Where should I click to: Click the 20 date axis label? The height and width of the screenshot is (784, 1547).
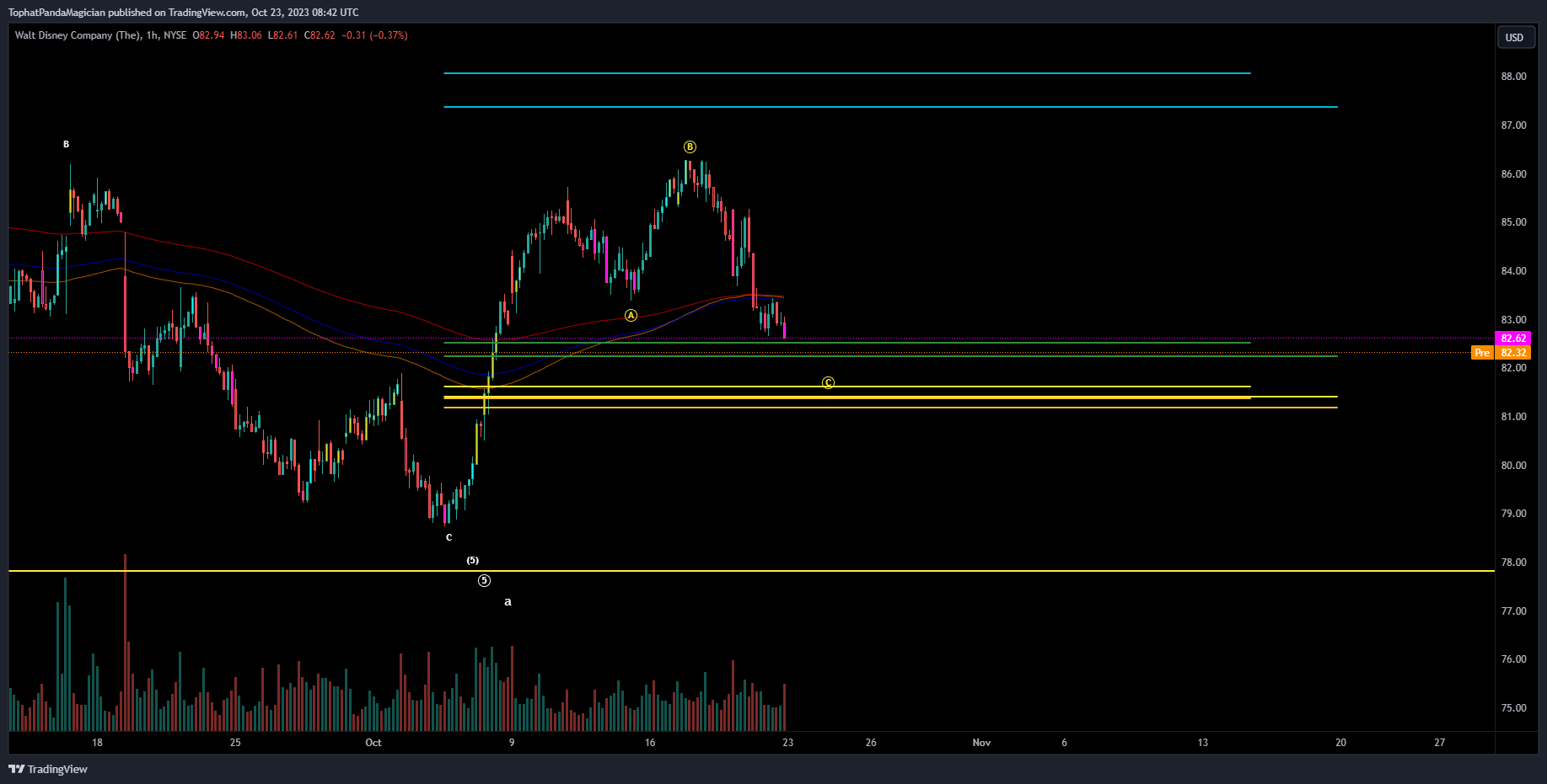pos(1340,743)
